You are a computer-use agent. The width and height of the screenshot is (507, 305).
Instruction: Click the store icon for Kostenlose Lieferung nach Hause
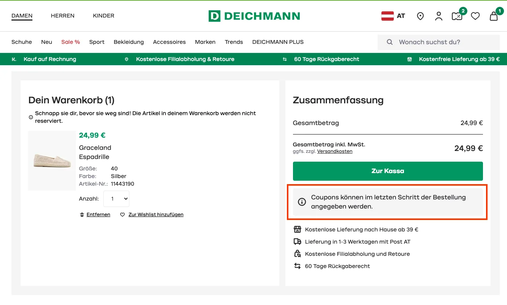pos(297,230)
